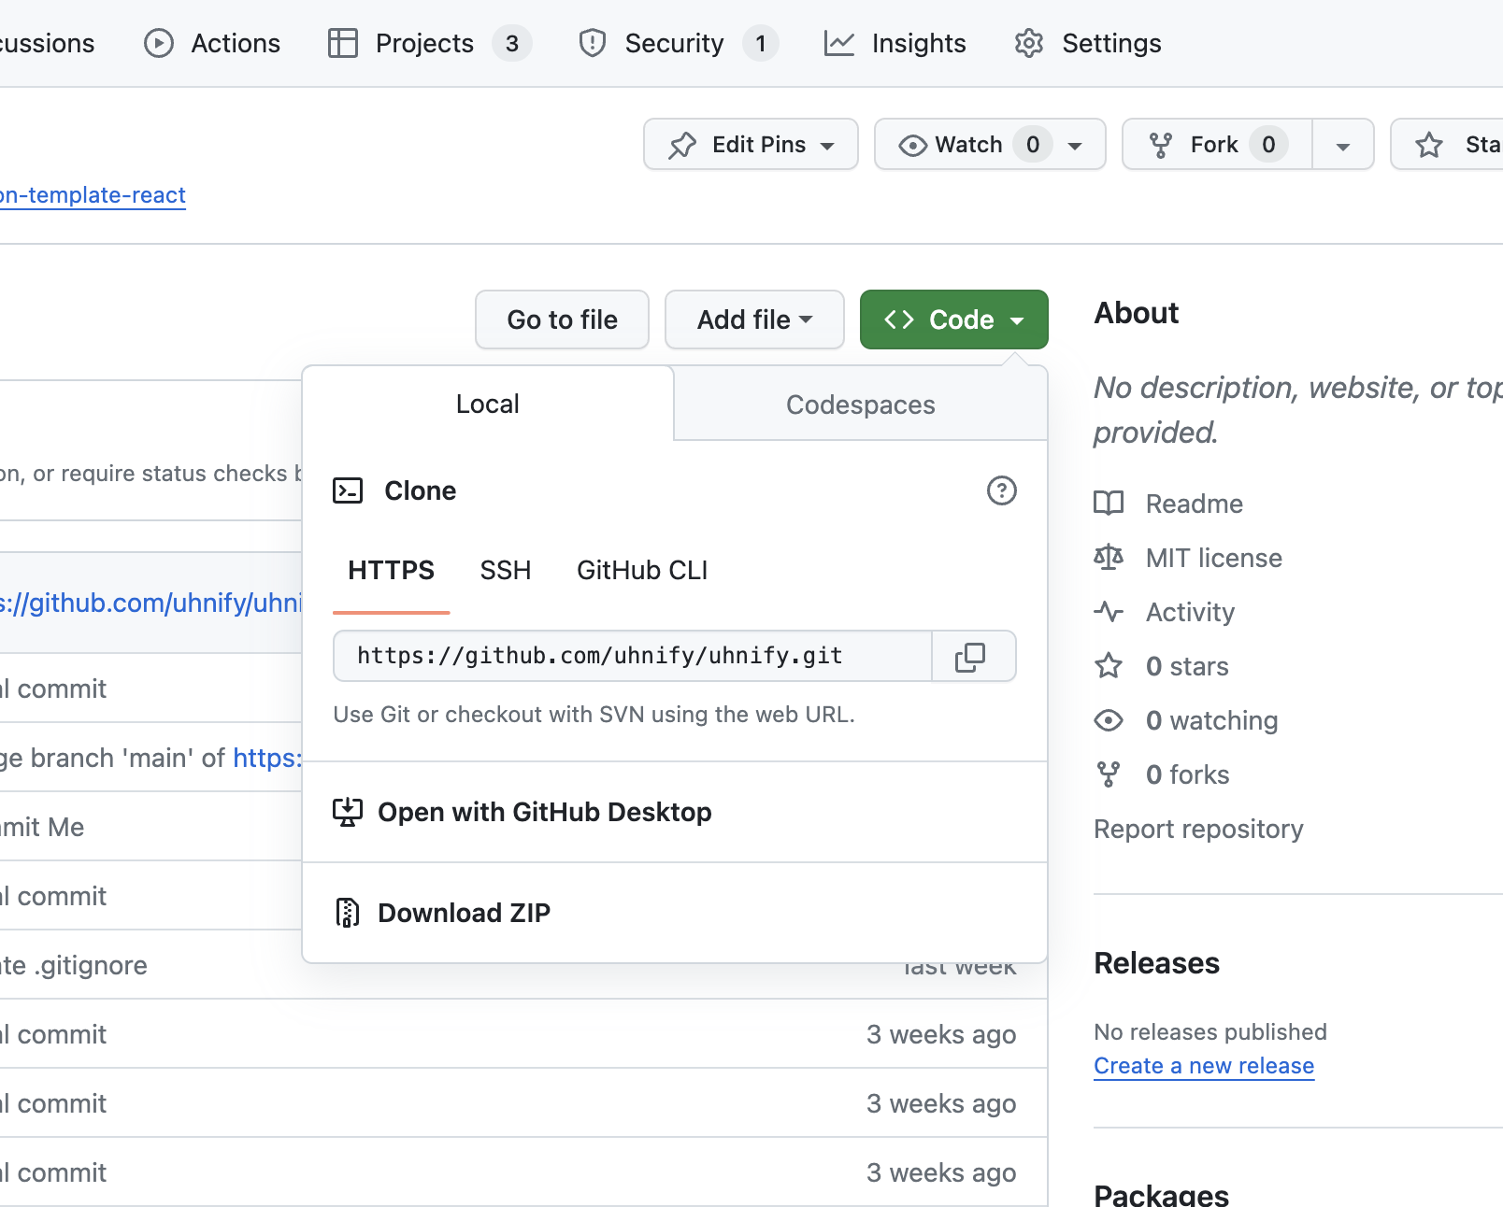The width and height of the screenshot is (1503, 1207).
Task: Open the Add file dropdown
Action: click(754, 319)
